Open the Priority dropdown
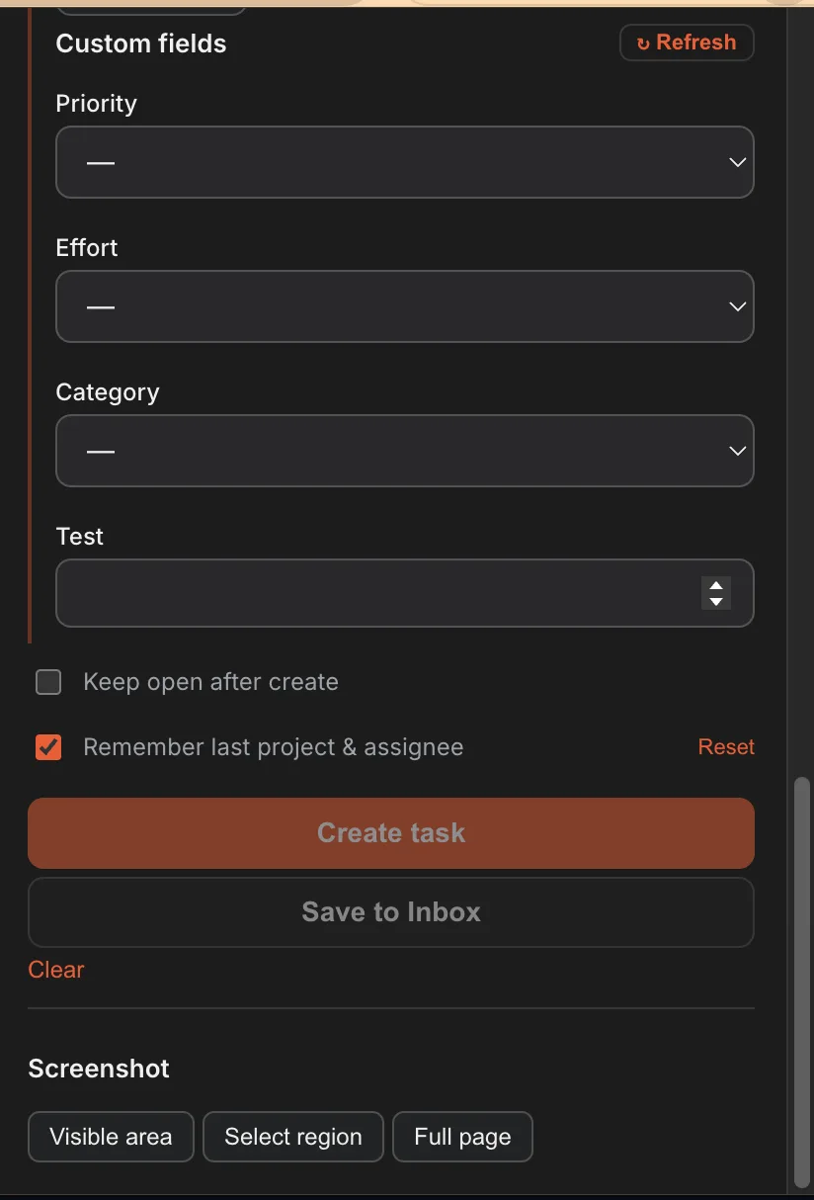 [x=405, y=162]
